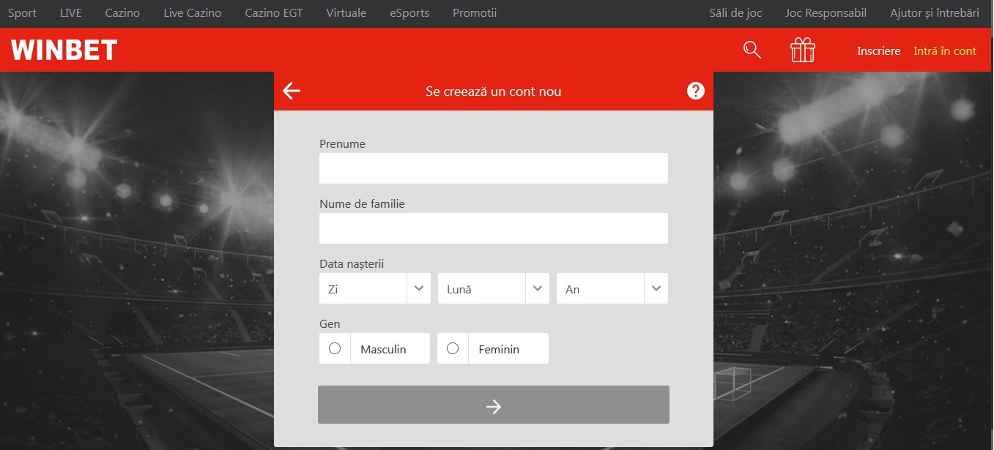The width and height of the screenshot is (994, 450).
Task: Go to the Cazino section
Action: point(122,13)
